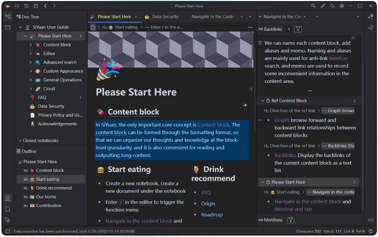Toggle read-only mode with the pencil icon
This screenshot has width=378, height=237.
[323, 6]
